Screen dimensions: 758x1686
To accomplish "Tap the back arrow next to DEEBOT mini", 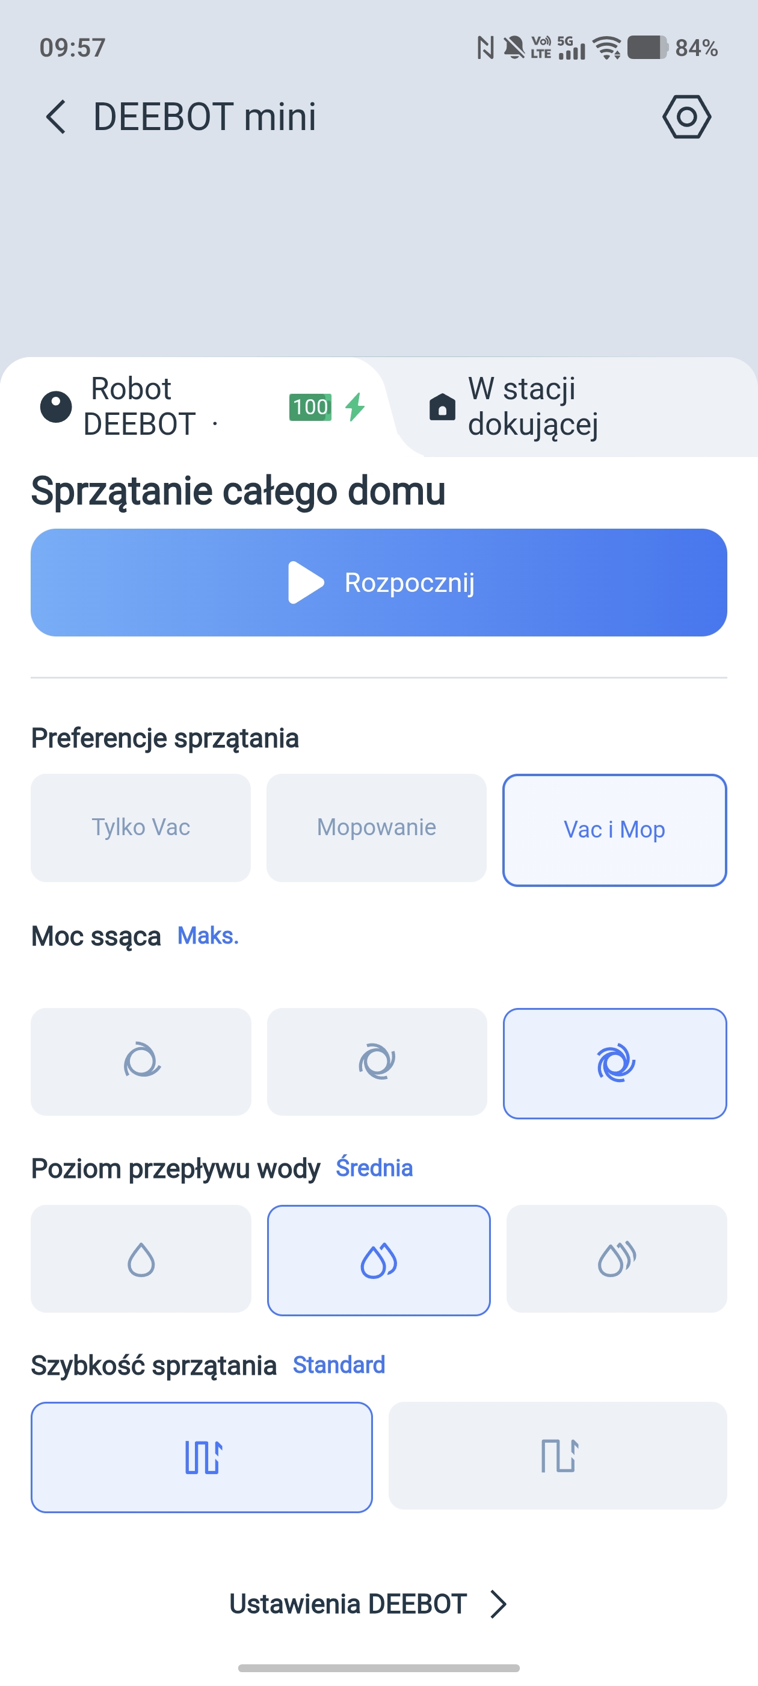I will [x=56, y=117].
